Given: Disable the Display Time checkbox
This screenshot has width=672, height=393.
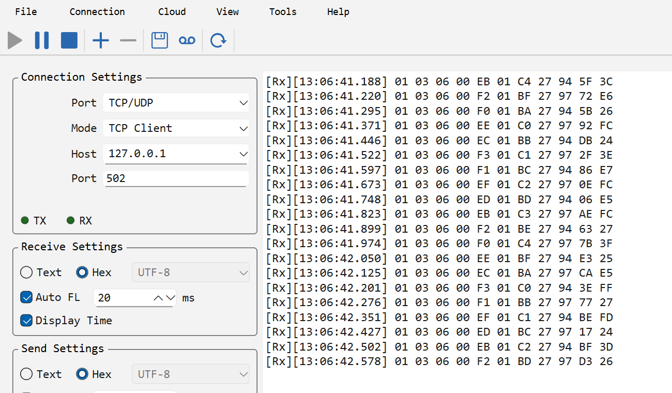Looking at the screenshot, I should click(66, 321).
